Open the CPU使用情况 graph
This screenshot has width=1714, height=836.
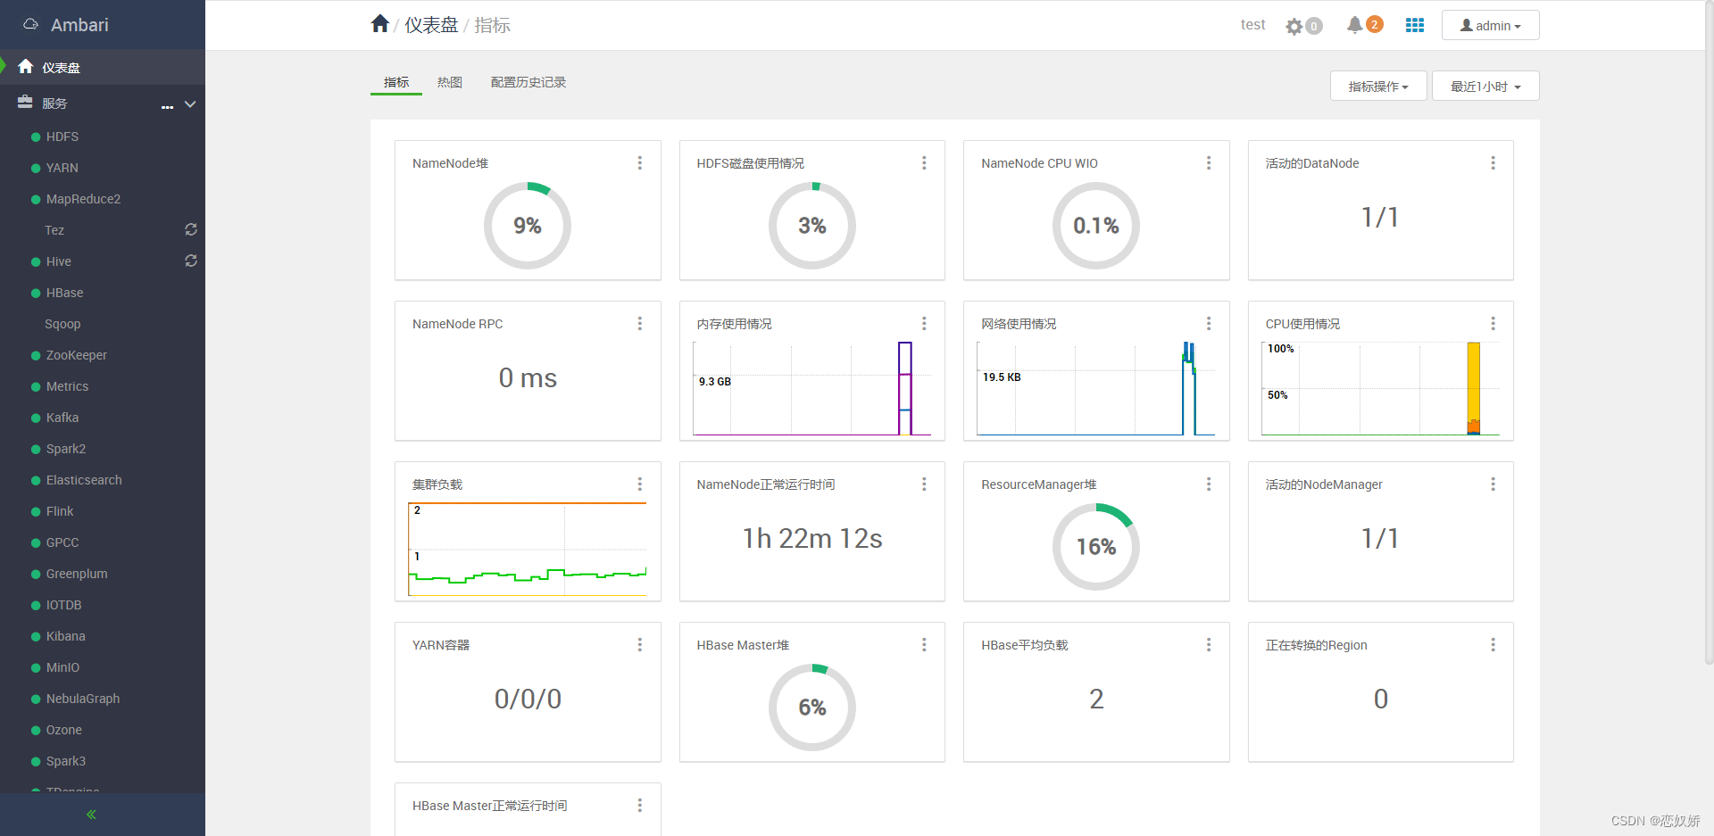(x=1381, y=388)
